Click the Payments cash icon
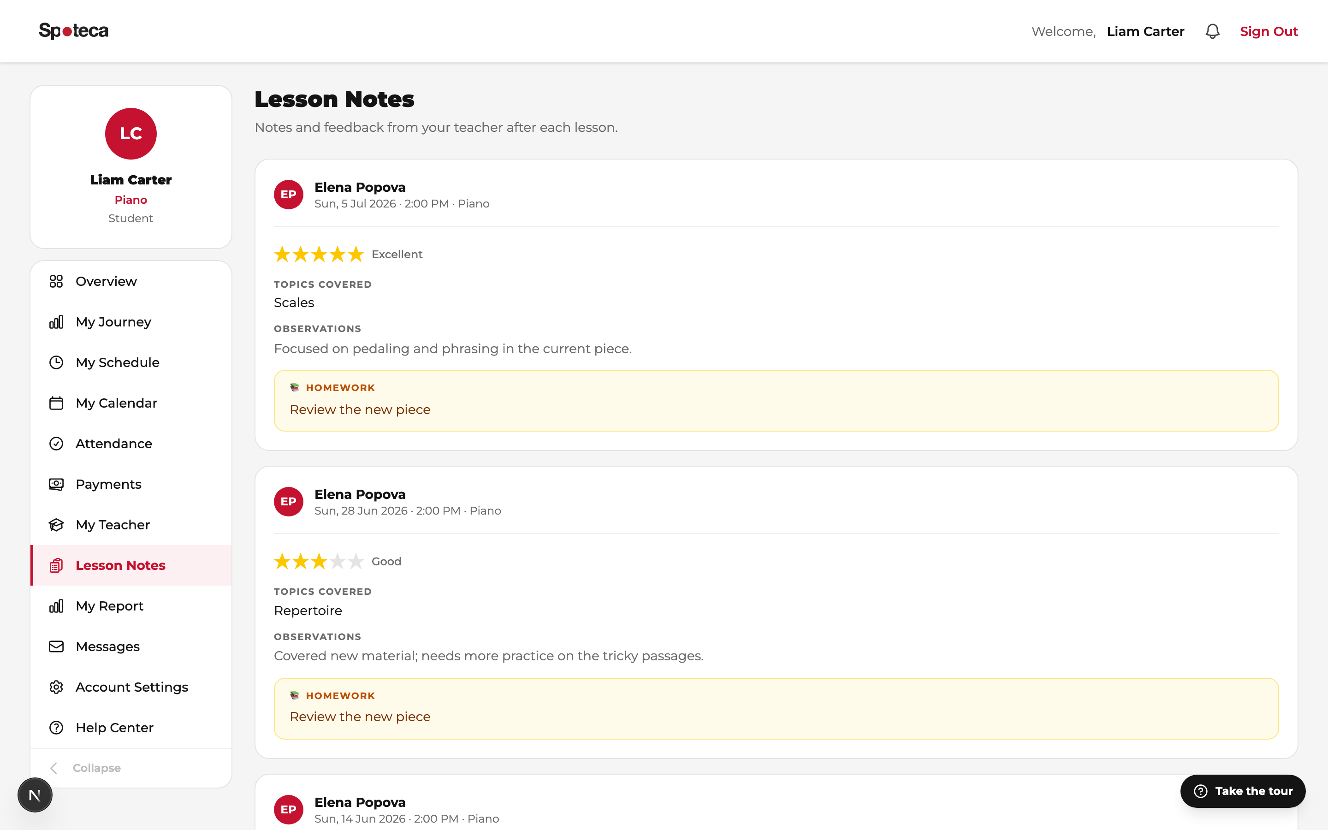 (x=56, y=484)
